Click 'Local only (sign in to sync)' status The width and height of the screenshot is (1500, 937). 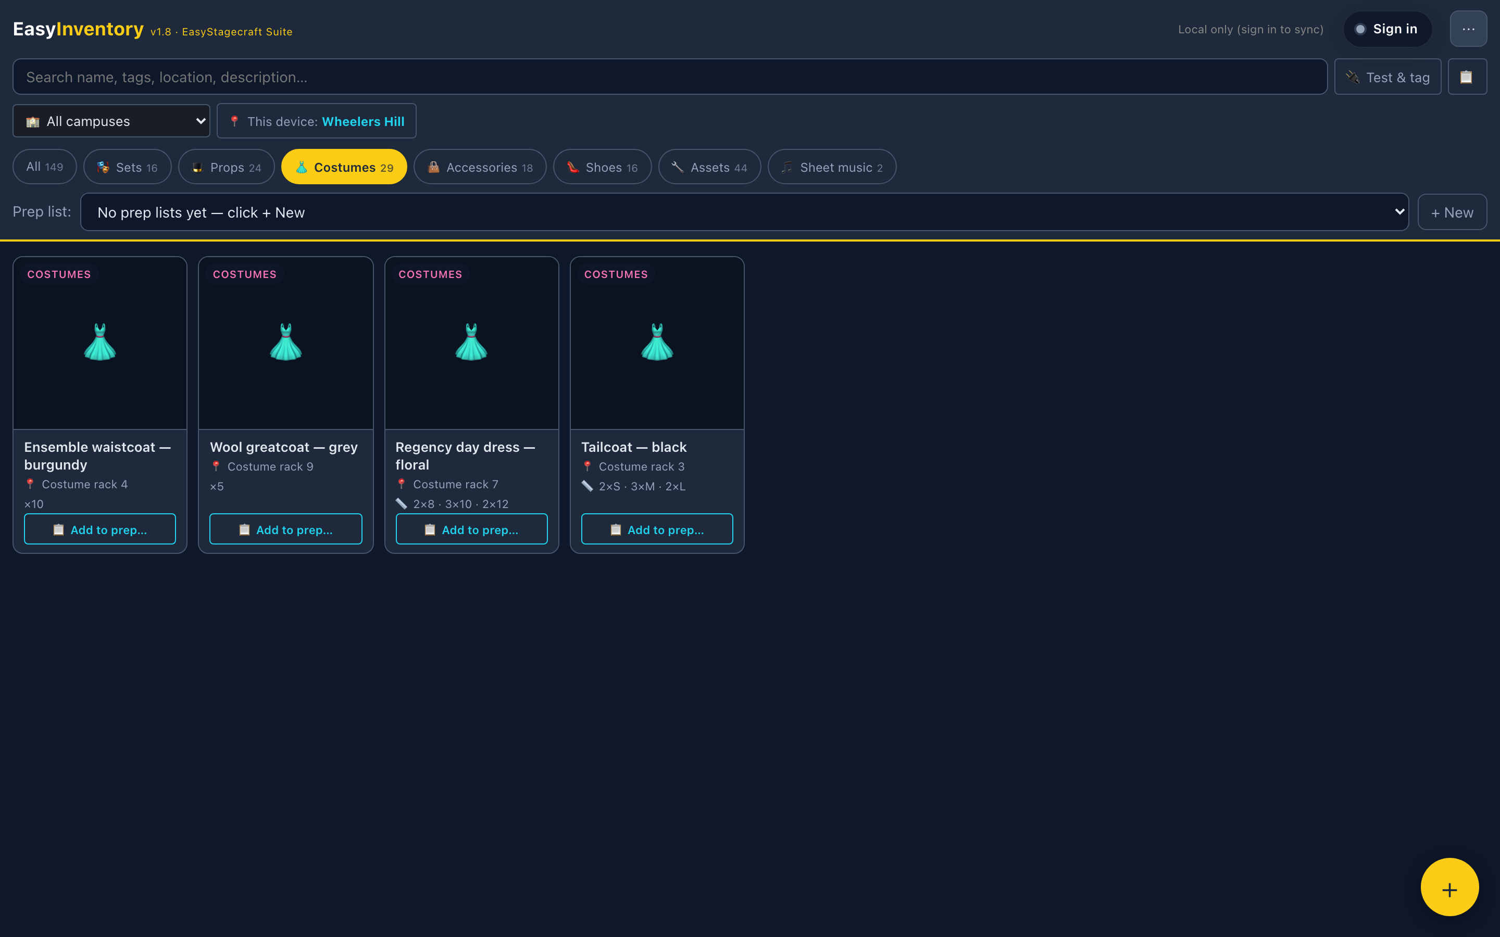pos(1250,29)
